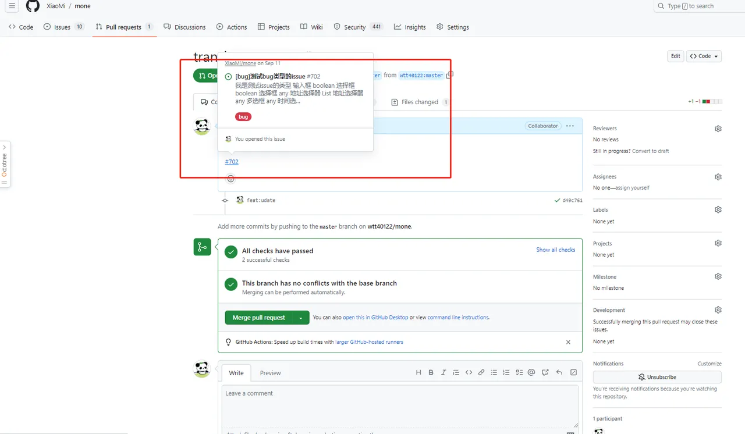Add a hyperlink in the comment
The height and width of the screenshot is (434, 745).
click(x=481, y=373)
